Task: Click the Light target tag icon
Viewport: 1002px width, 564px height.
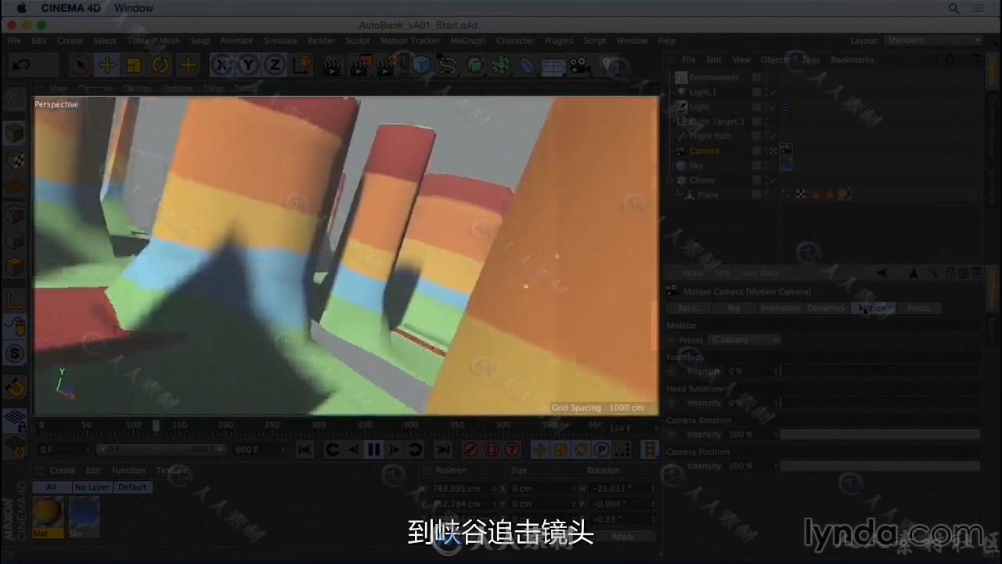Action: click(x=786, y=107)
